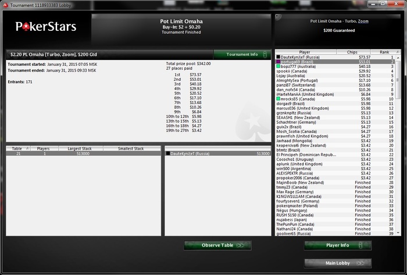
Task: Follow the Zoom link in header
Action: click(363, 22)
